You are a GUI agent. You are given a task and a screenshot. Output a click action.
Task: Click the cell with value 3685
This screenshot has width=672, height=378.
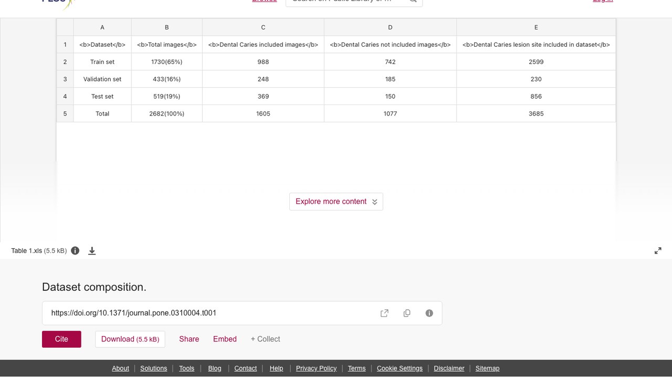536,114
